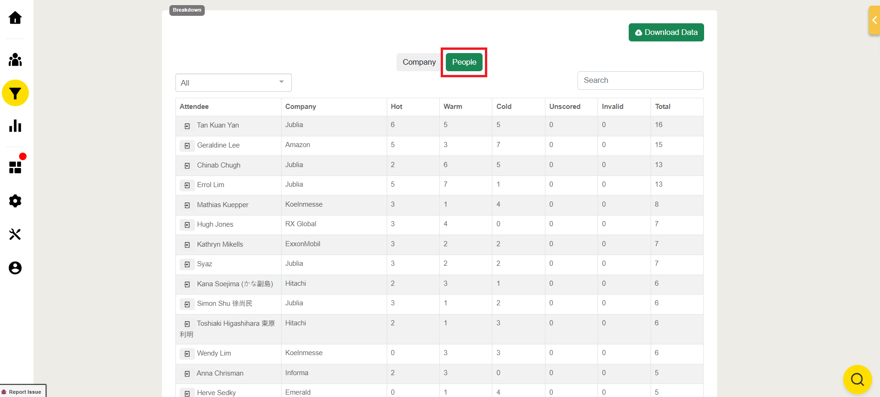Sort by the Total column header
The height and width of the screenshot is (397, 880).
663,107
